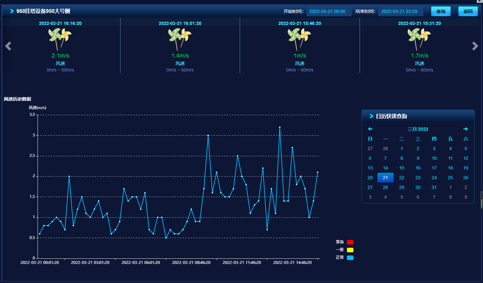Click the right carousel arrow for next readings
The width and height of the screenshot is (483, 283).
[475, 46]
